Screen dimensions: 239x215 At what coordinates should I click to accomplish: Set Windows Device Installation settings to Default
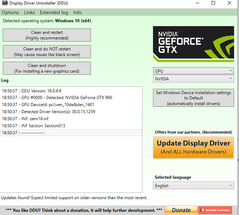194,98
